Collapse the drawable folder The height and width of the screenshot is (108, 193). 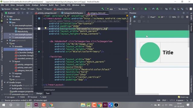[10, 46]
